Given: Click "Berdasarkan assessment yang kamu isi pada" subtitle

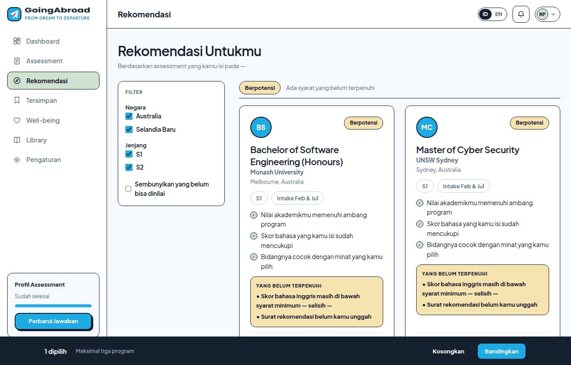Looking at the screenshot, I should pyautogui.click(x=182, y=66).
